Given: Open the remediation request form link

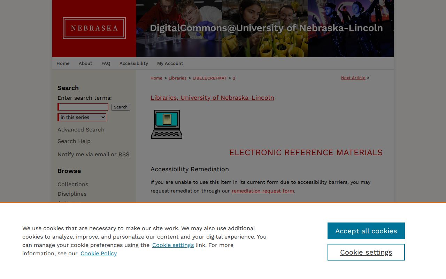Looking at the screenshot, I should point(263,191).
